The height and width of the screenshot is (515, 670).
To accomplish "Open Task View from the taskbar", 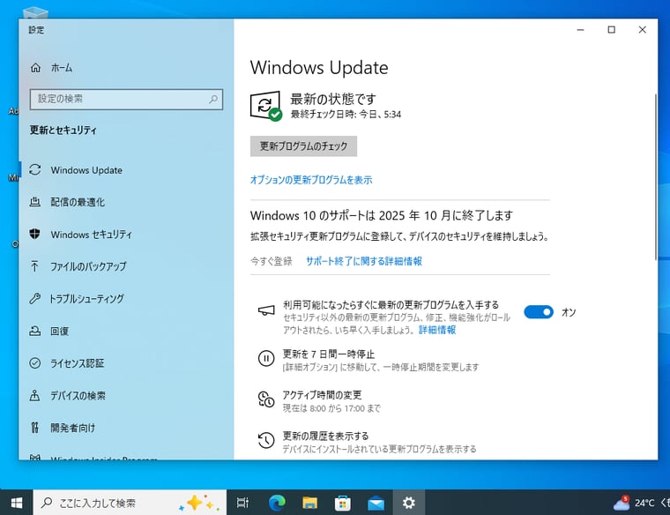I will click(242, 503).
